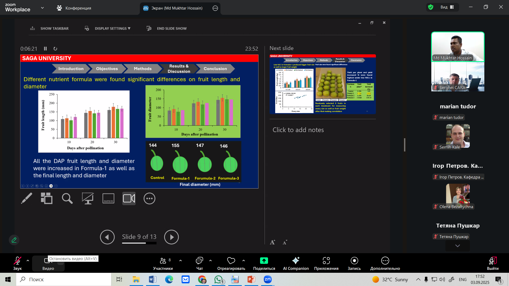Toggle the presenter camera icon

[x=129, y=198]
